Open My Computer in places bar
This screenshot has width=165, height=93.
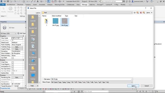[x=33, y=55]
